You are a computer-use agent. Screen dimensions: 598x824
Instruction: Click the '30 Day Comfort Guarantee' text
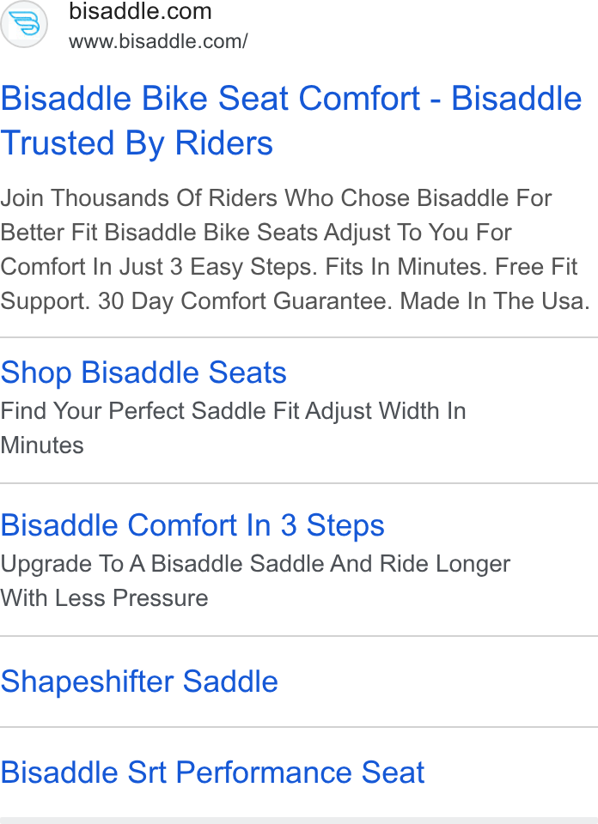point(246,301)
